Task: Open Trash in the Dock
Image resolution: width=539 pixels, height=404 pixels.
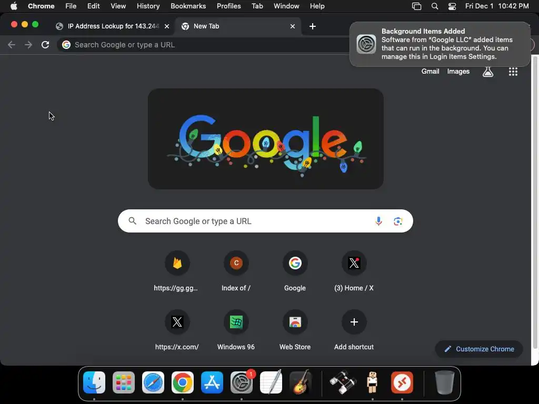Action: click(x=444, y=382)
